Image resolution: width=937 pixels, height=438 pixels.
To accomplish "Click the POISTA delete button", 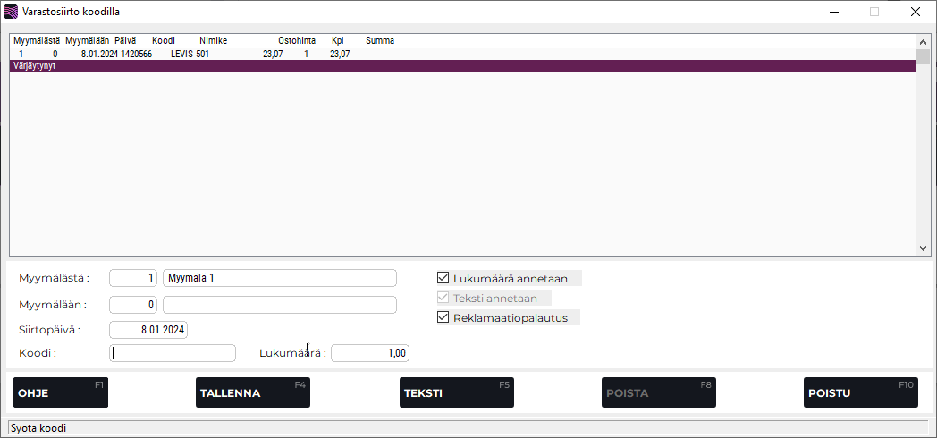I will pyautogui.click(x=657, y=392).
